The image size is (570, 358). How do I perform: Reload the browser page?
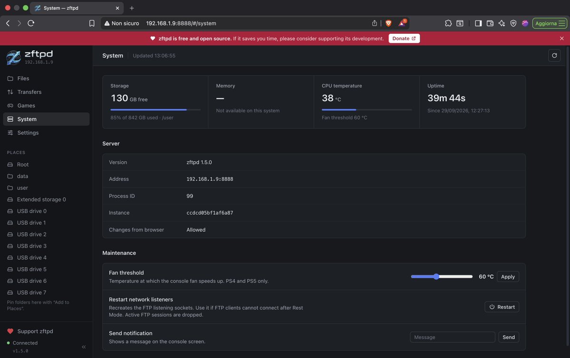(31, 23)
